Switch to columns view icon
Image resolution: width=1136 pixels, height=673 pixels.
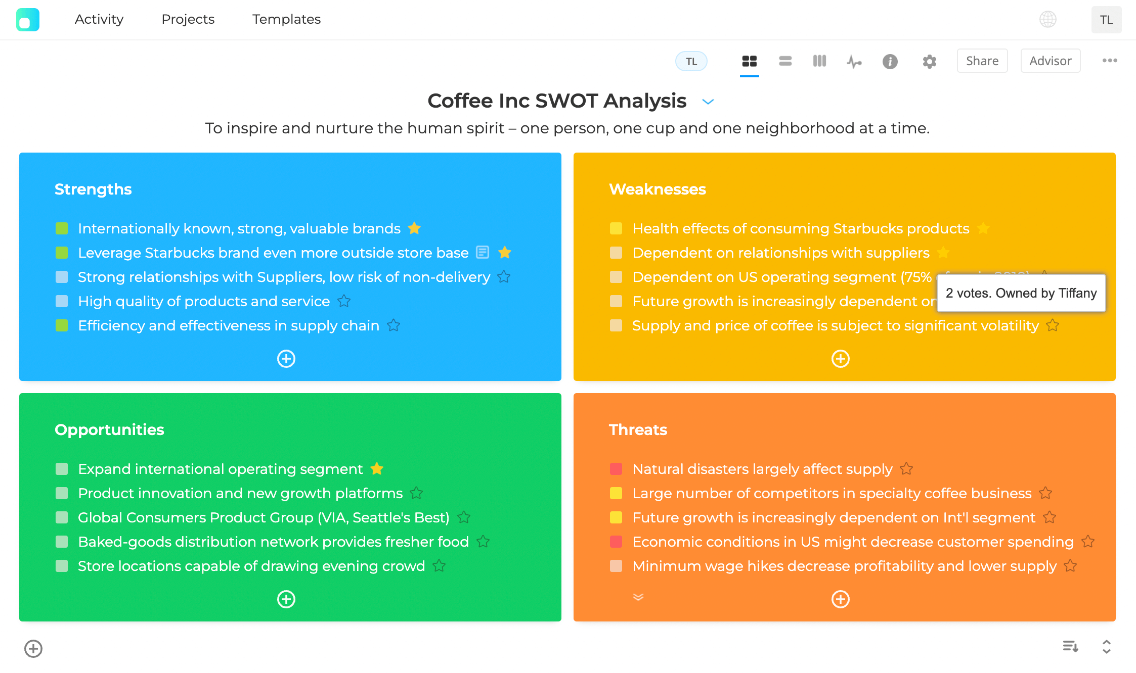(819, 61)
